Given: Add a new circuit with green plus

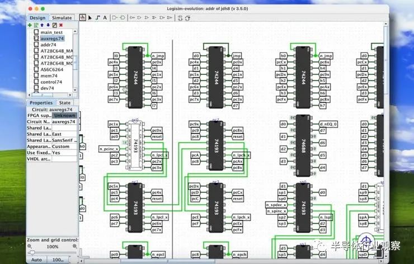Looking at the screenshot, I should coord(30,25).
